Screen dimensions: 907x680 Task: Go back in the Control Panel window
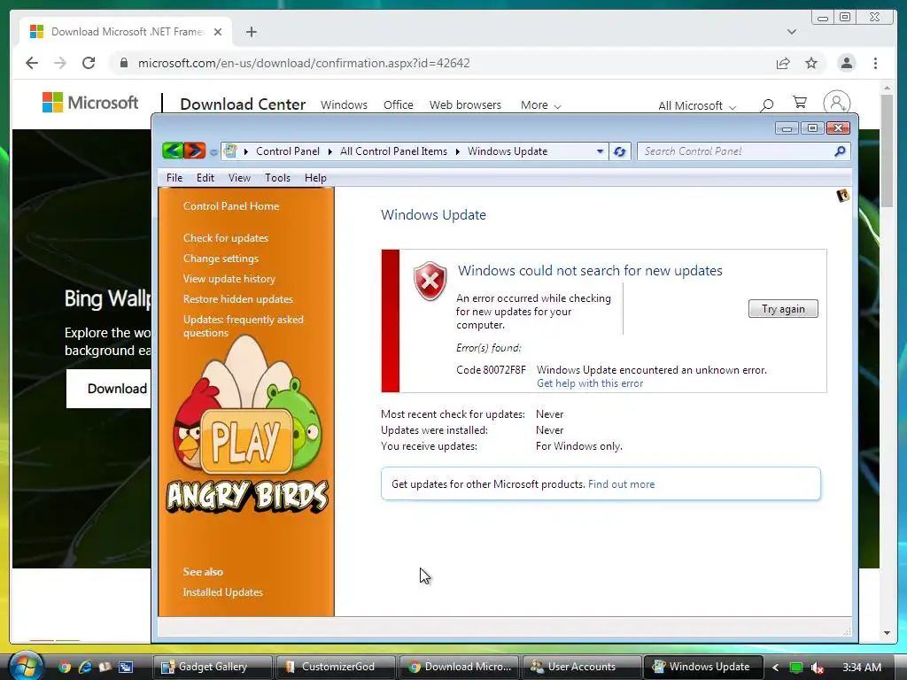[173, 151]
